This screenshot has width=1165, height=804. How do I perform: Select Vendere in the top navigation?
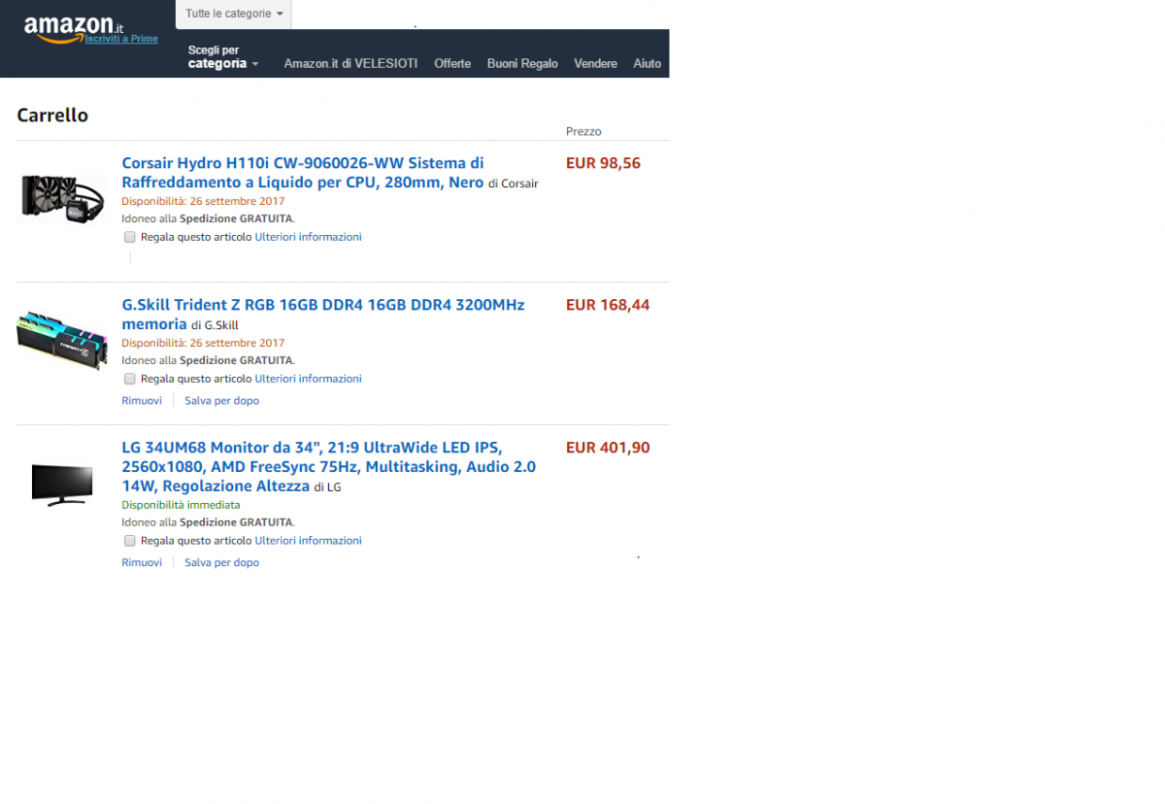[595, 63]
